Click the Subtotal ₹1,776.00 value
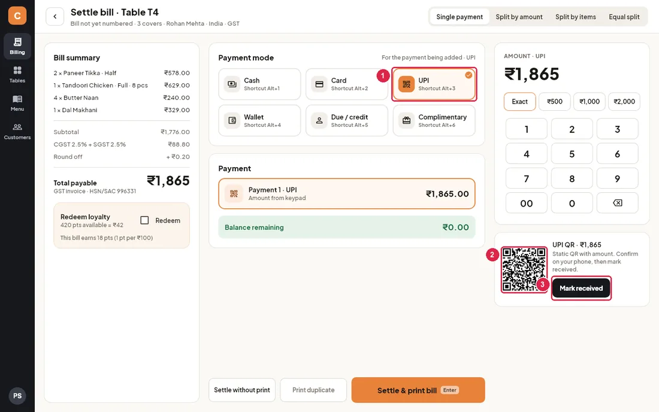The width and height of the screenshot is (659, 412). coord(175,132)
